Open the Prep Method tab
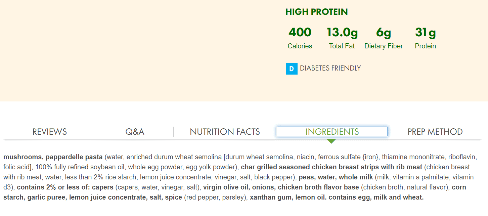The width and height of the screenshot is (488, 216). coord(435,132)
